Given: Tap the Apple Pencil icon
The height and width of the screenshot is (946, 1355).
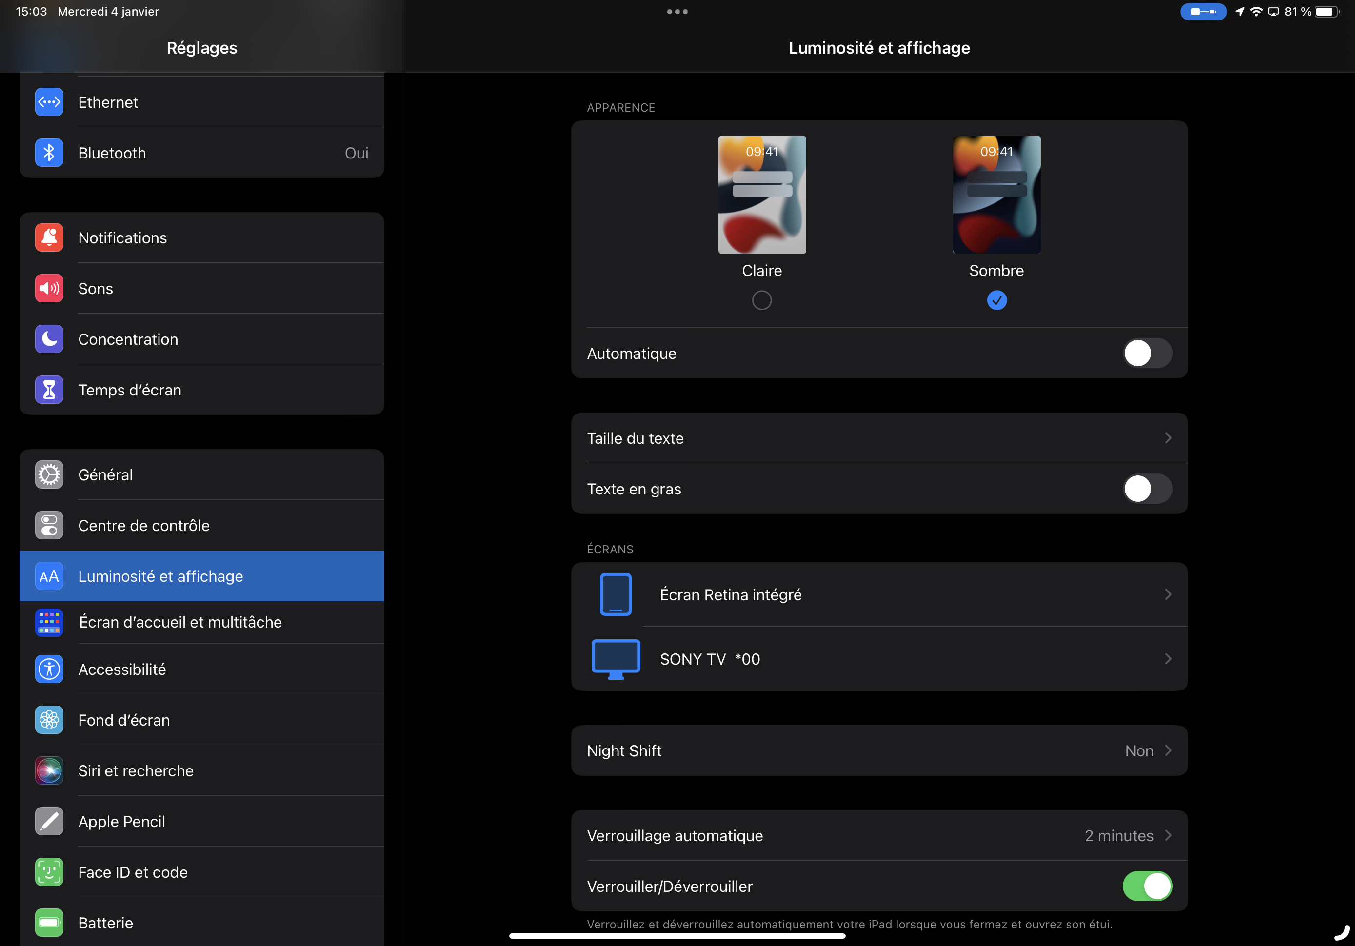Looking at the screenshot, I should point(49,822).
